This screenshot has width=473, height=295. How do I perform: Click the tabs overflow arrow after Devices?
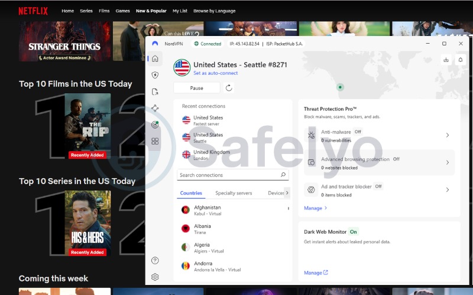point(287,193)
